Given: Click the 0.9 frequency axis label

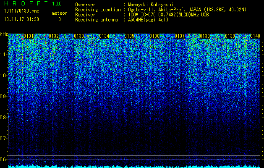Looking at the screenshot, I should (x=3, y=97).
